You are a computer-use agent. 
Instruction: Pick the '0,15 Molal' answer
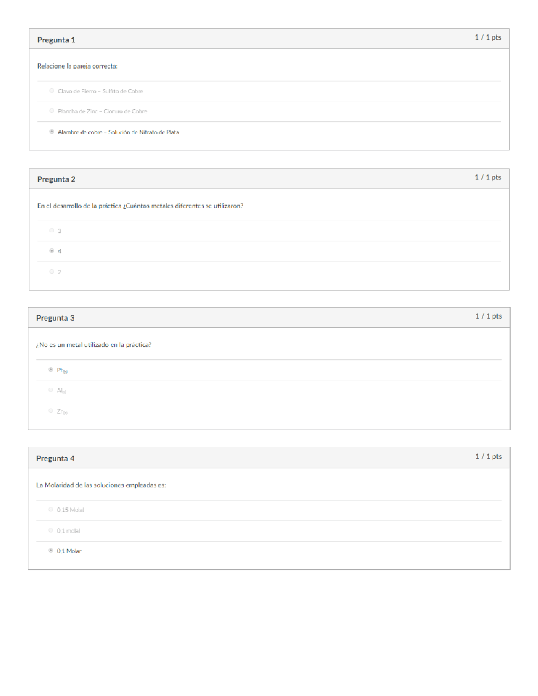point(51,509)
